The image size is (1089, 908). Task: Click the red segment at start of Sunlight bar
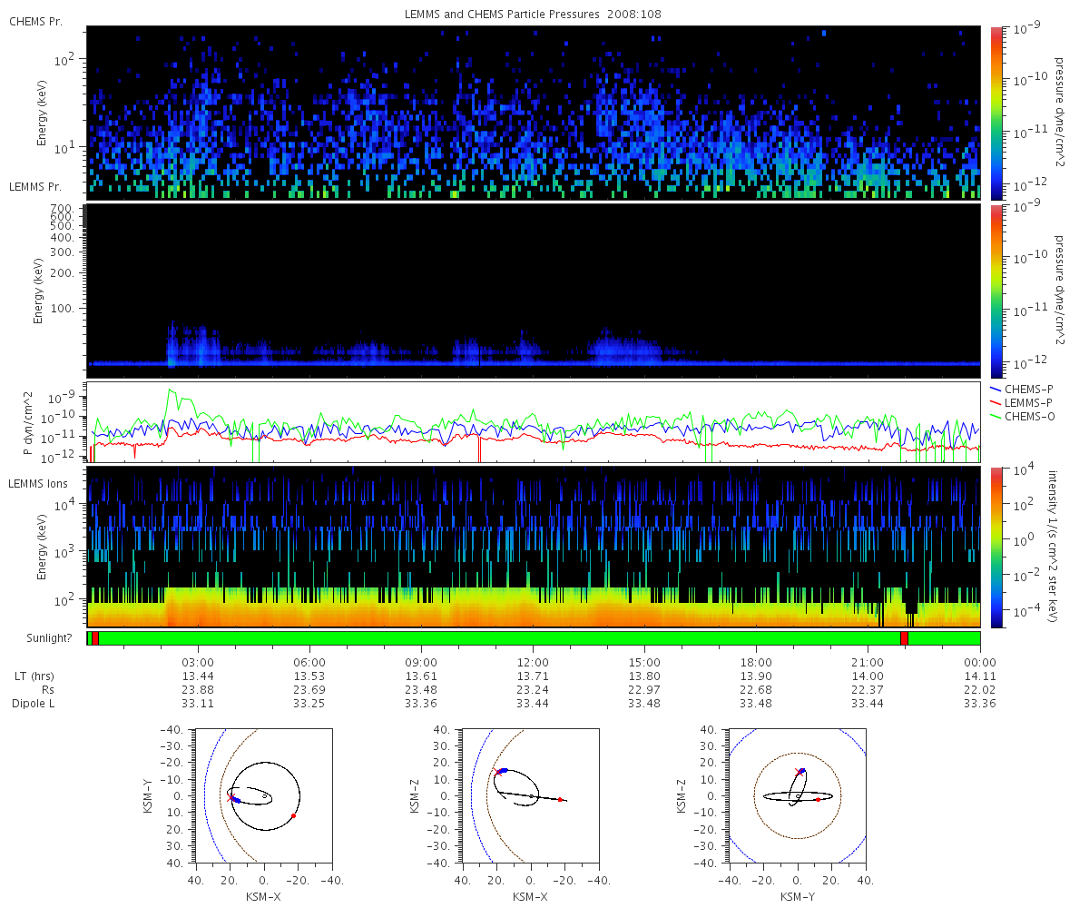point(94,638)
